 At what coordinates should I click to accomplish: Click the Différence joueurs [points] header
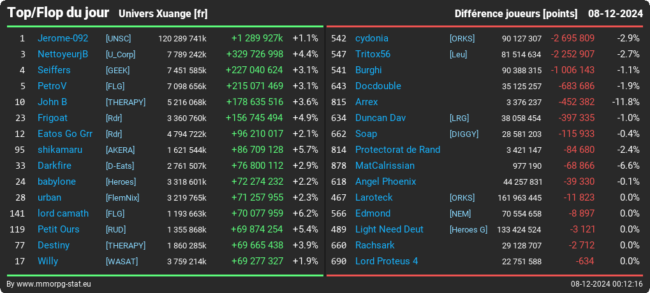[515, 14]
